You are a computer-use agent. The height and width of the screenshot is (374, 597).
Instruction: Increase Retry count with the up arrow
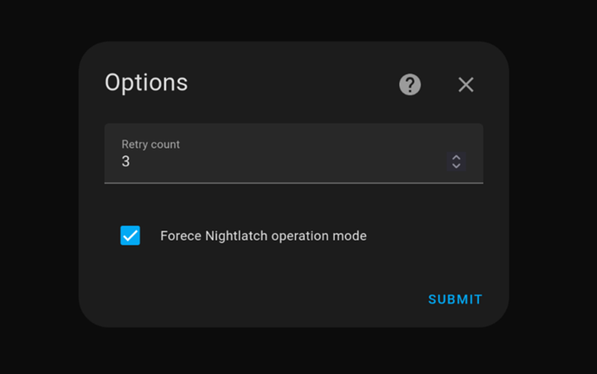[x=456, y=158]
